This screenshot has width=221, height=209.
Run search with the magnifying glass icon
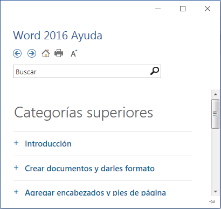point(155,71)
